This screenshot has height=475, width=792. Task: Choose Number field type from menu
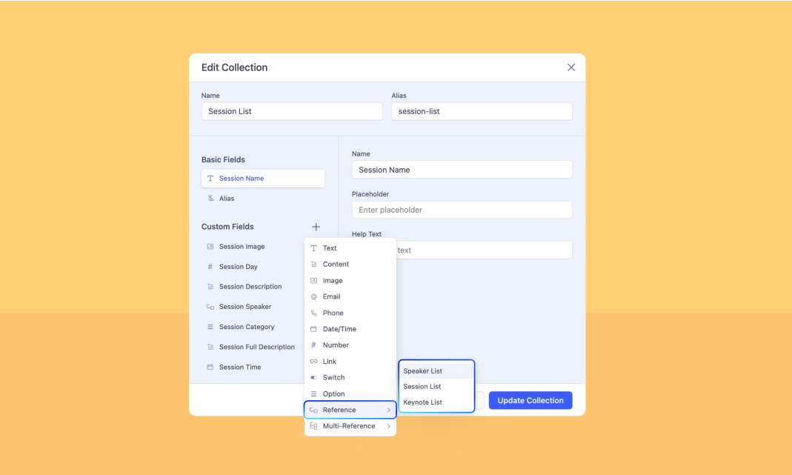point(350,345)
